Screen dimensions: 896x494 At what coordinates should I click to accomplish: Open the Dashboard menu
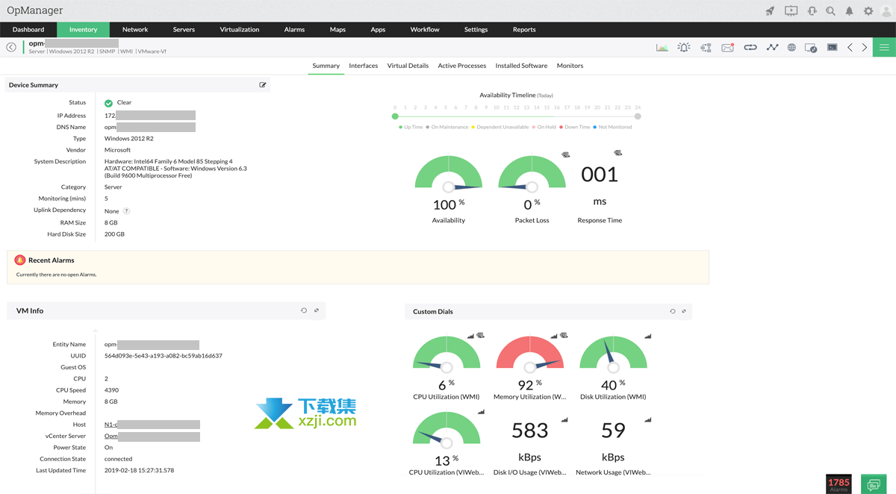(x=28, y=30)
